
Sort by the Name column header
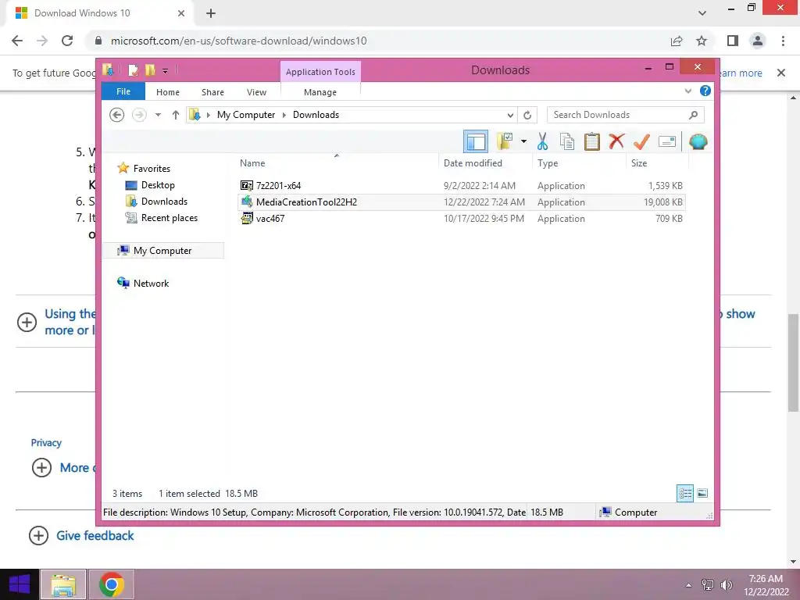[337, 163]
